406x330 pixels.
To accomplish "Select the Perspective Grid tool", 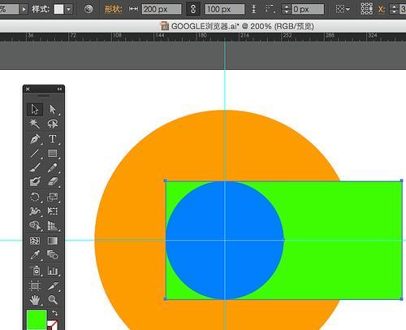I will 53,225.
